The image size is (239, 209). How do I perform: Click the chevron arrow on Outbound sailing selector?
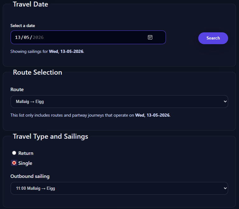coord(225,188)
